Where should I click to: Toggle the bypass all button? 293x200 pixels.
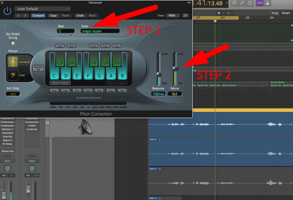tap(38, 68)
